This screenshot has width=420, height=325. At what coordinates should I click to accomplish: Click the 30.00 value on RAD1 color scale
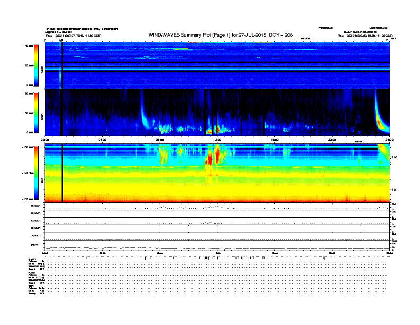[29, 113]
